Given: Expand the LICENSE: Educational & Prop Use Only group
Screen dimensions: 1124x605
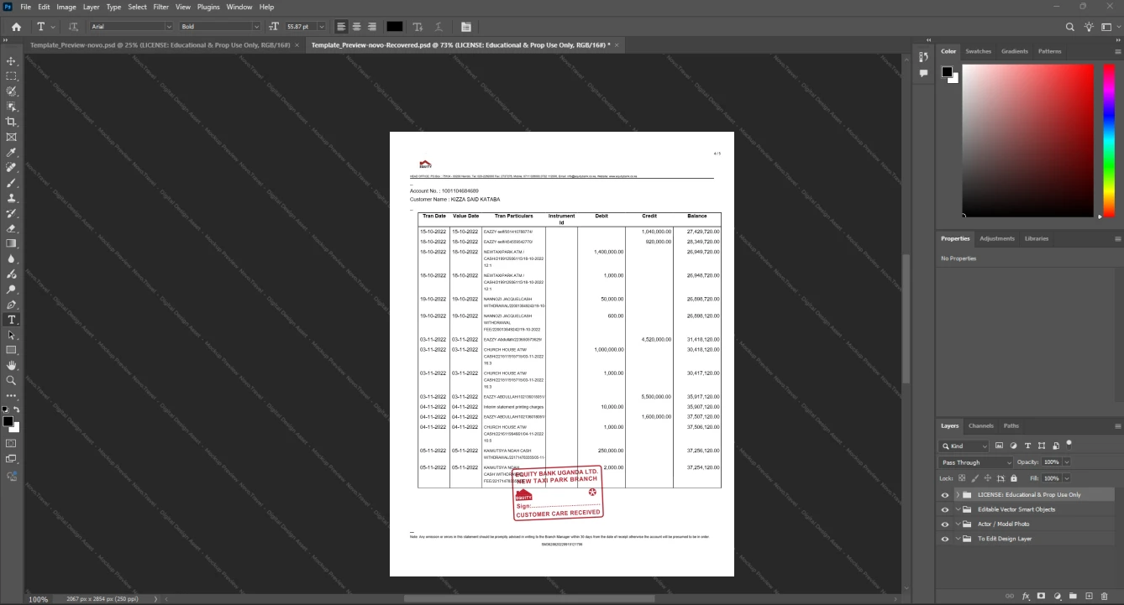Looking at the screenshot, I should [958, 495].
